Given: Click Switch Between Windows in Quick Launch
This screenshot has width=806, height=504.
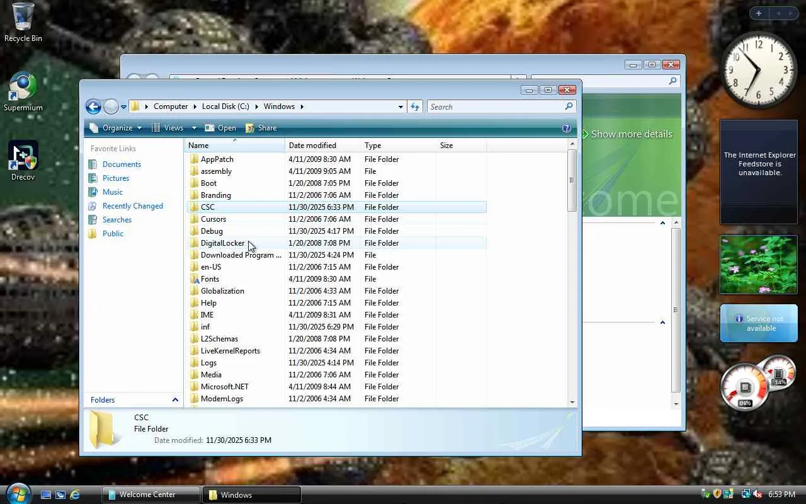Looking at the screenshot, I should click(x=60, y=495).
